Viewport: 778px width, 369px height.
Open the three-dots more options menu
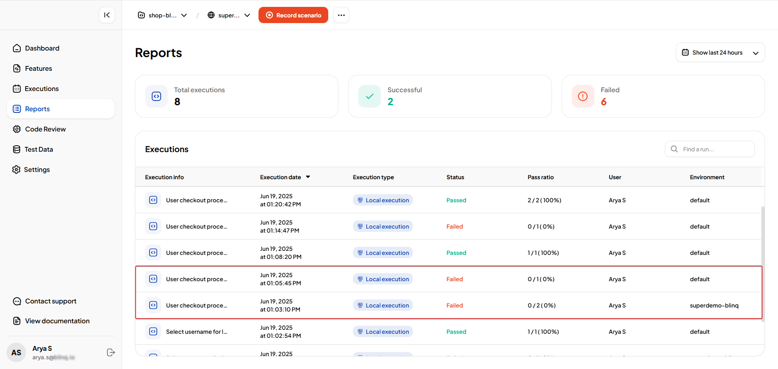coord(341,15)
